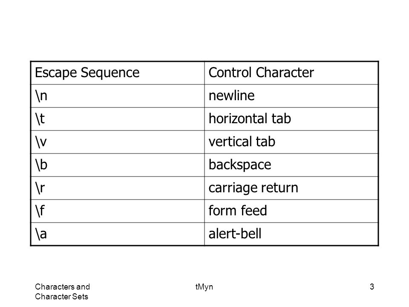Select the "form feed" table cell
The width and height of the screenshot is (409, 307).
pyautogui.click(x=291, y=211)
